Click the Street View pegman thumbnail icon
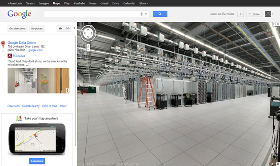 click(x=67, y=90)
